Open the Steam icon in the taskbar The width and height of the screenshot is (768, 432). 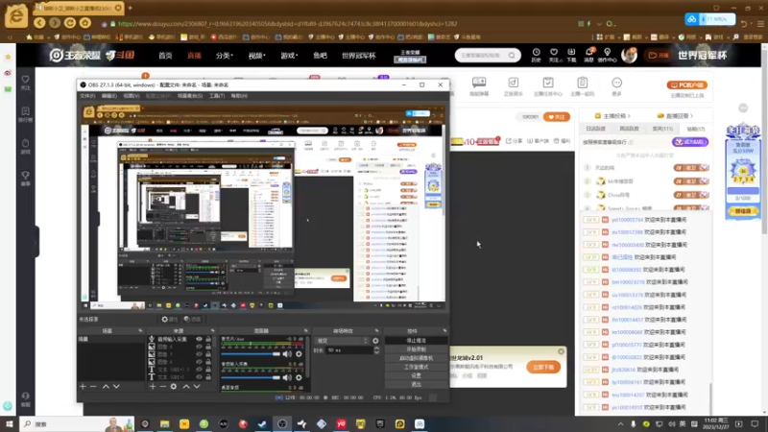(x=262, y=424)
